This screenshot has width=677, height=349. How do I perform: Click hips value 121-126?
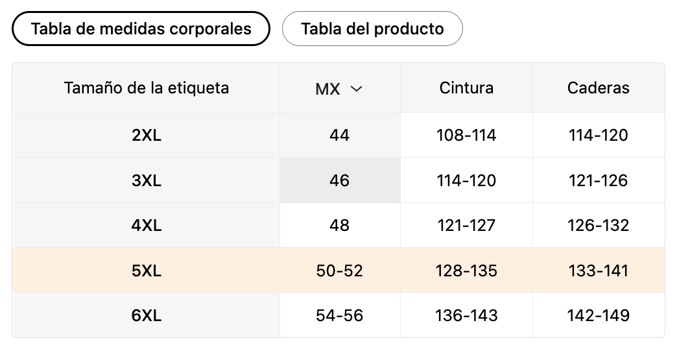[x=598, y=180]
